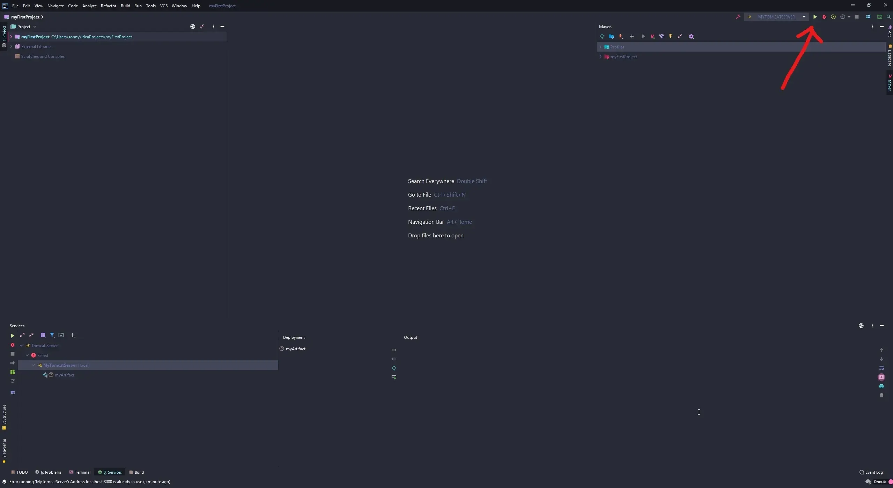
Task: Select External Libraries tree item
Action: tap(37, 46)
